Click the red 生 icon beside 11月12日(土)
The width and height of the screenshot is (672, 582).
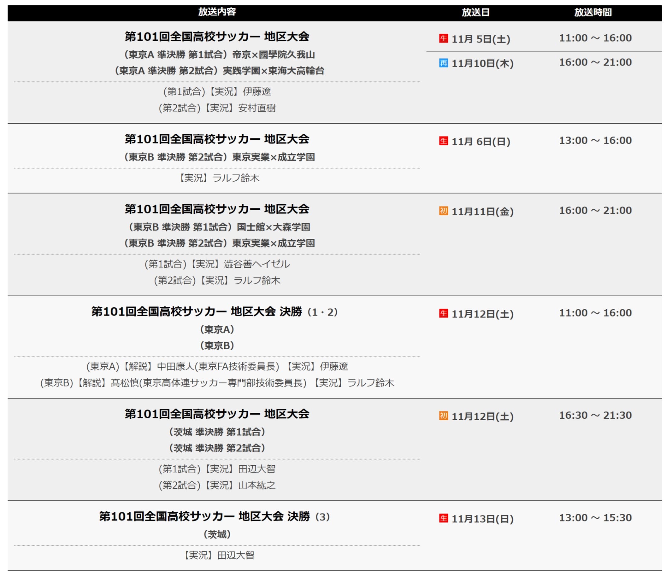(443, 313)
